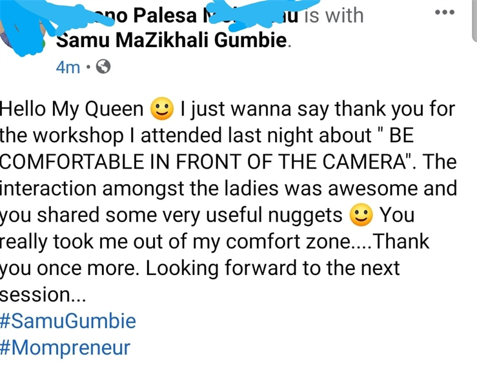477x372 pixels.
Task: Click the 4m post timestamp
Action: tap(68, 67)
